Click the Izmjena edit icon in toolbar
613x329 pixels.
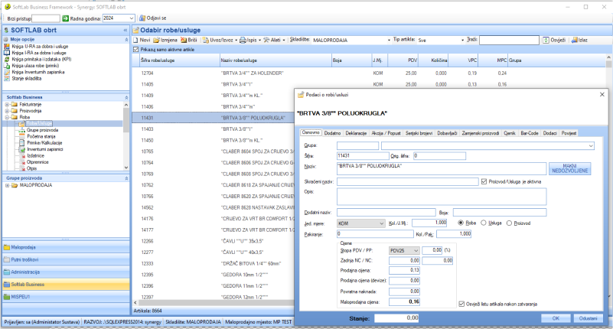(x=157, y=39)
